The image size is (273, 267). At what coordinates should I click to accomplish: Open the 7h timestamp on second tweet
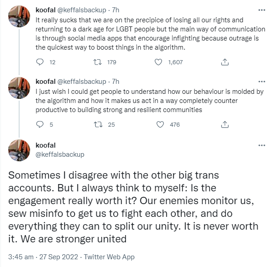click(115, 82)
